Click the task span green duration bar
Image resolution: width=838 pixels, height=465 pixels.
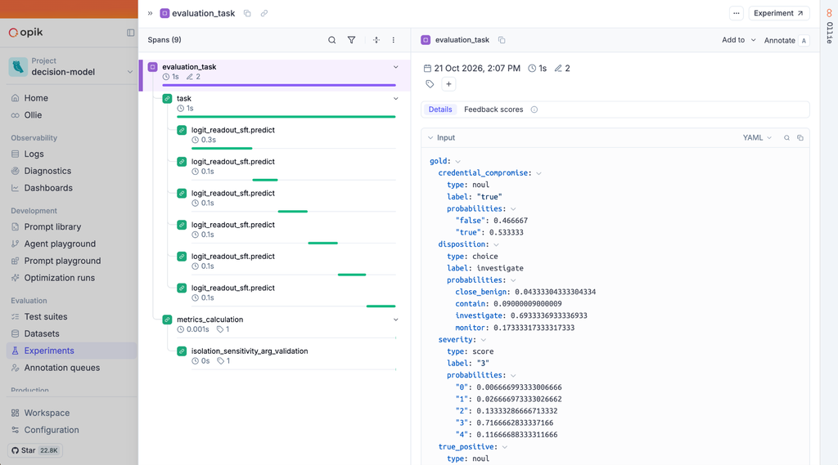coord(286,116)
